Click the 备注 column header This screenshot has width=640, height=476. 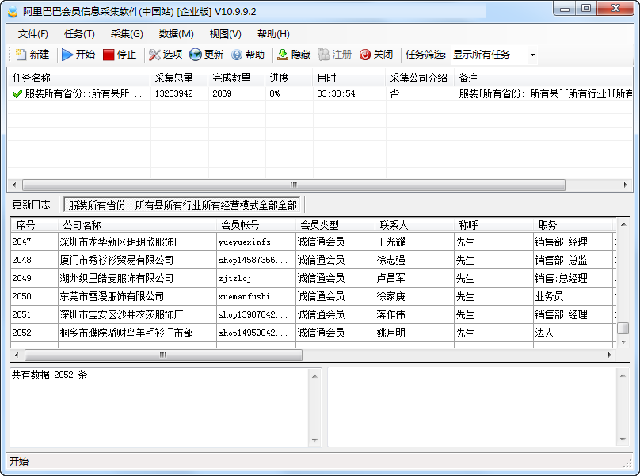543,78
